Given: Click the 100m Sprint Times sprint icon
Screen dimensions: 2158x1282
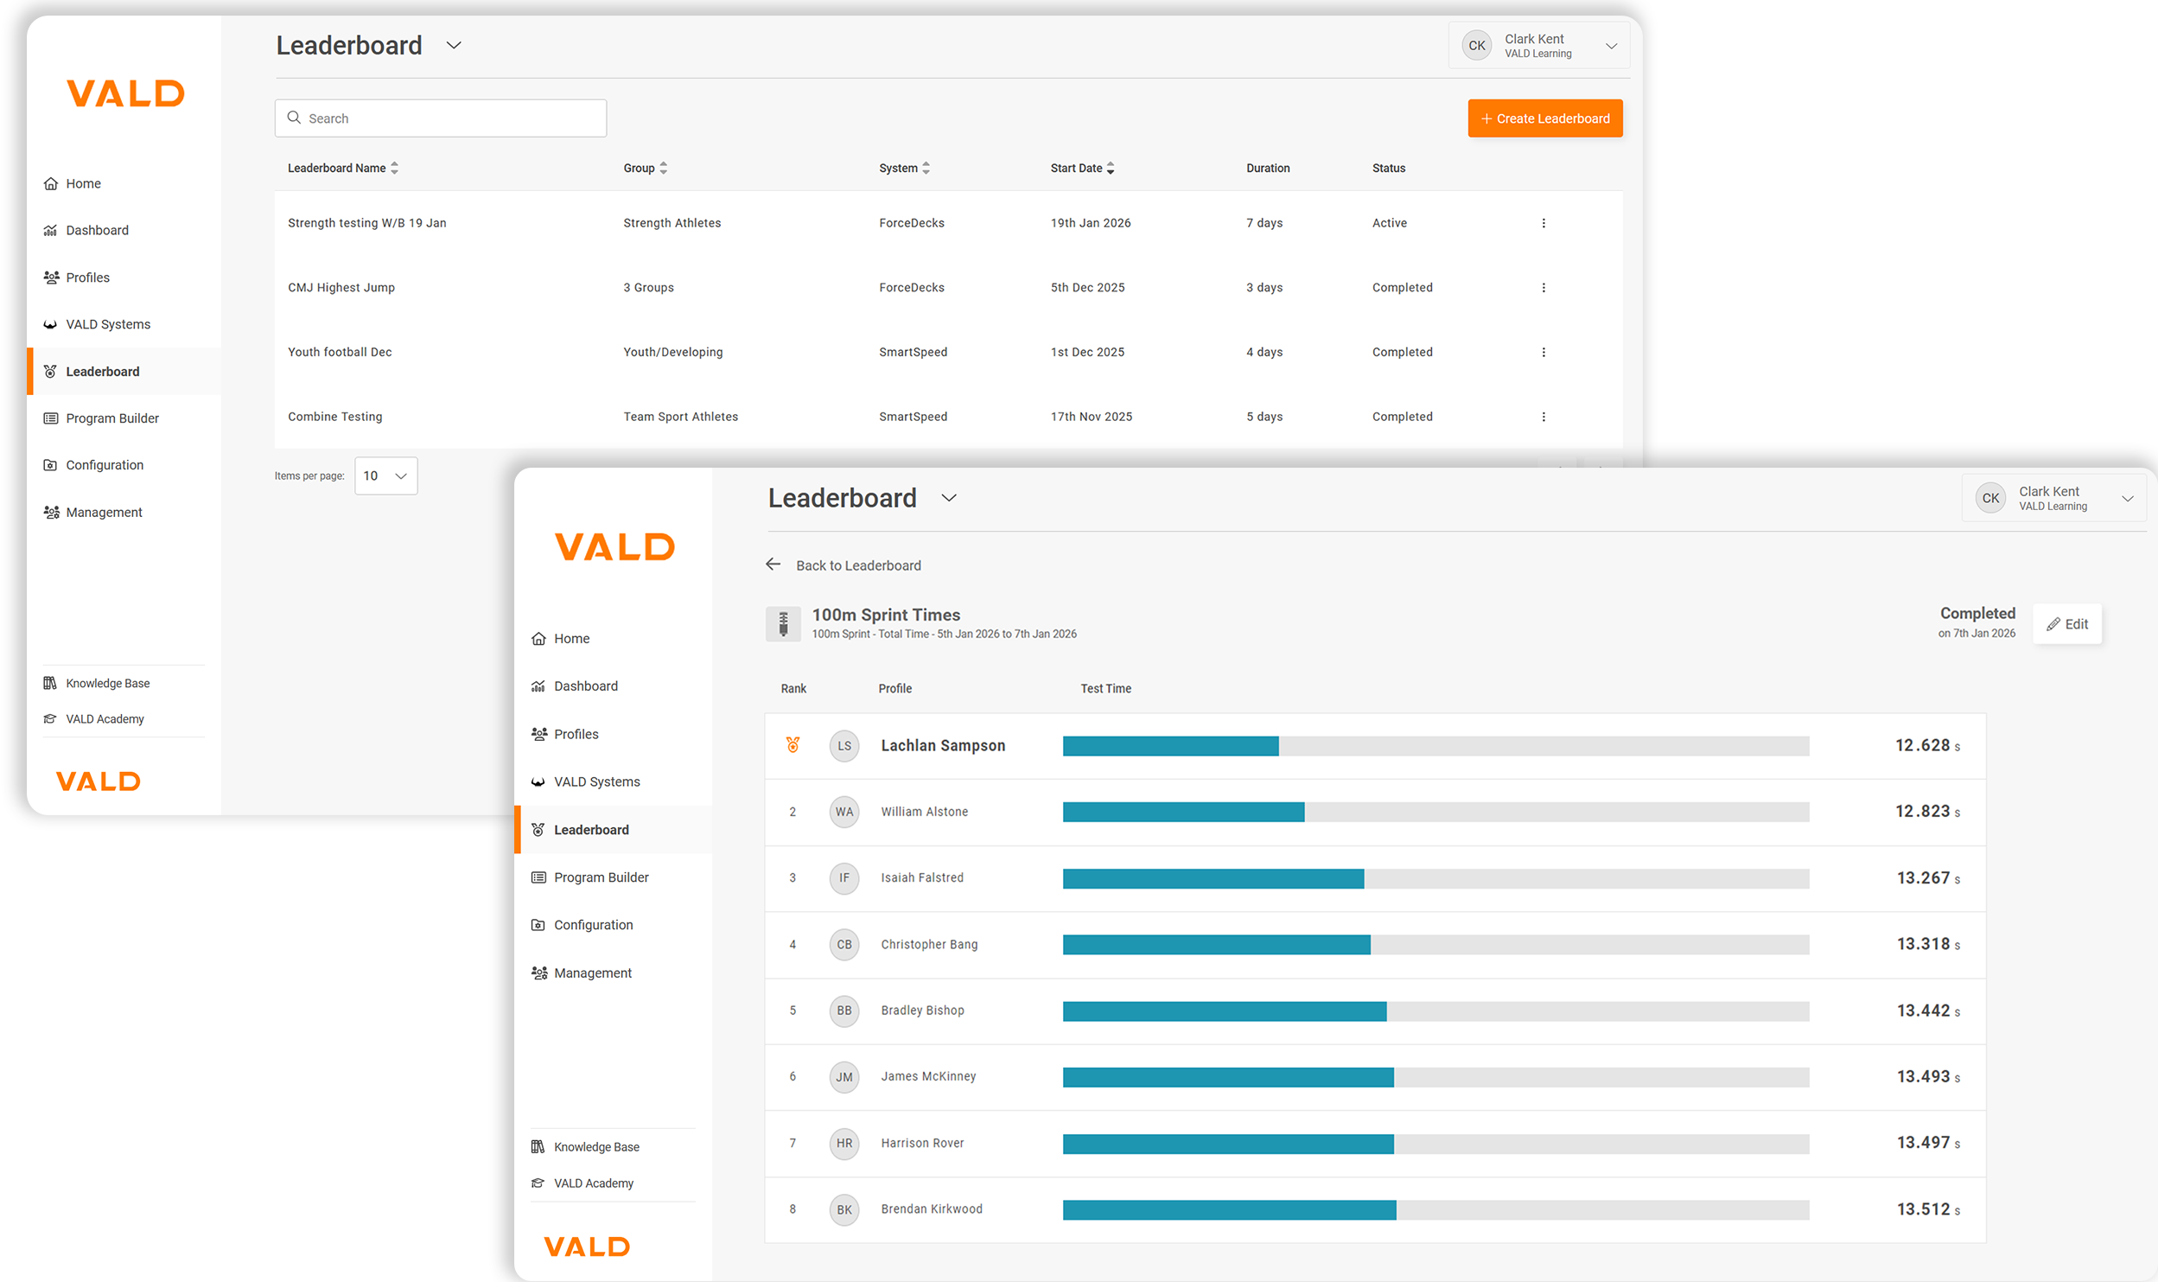Looking at the screenshot, I should (x=783, y=623).
